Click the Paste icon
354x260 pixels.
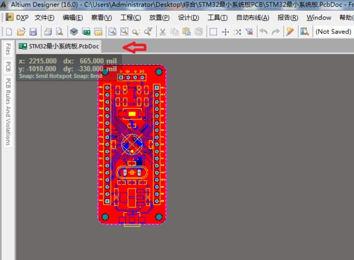[186, 32]
